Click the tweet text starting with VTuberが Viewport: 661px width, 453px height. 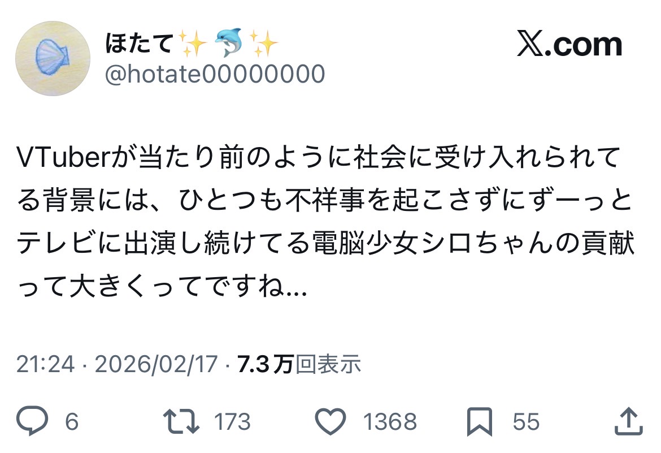coord(325,222)
